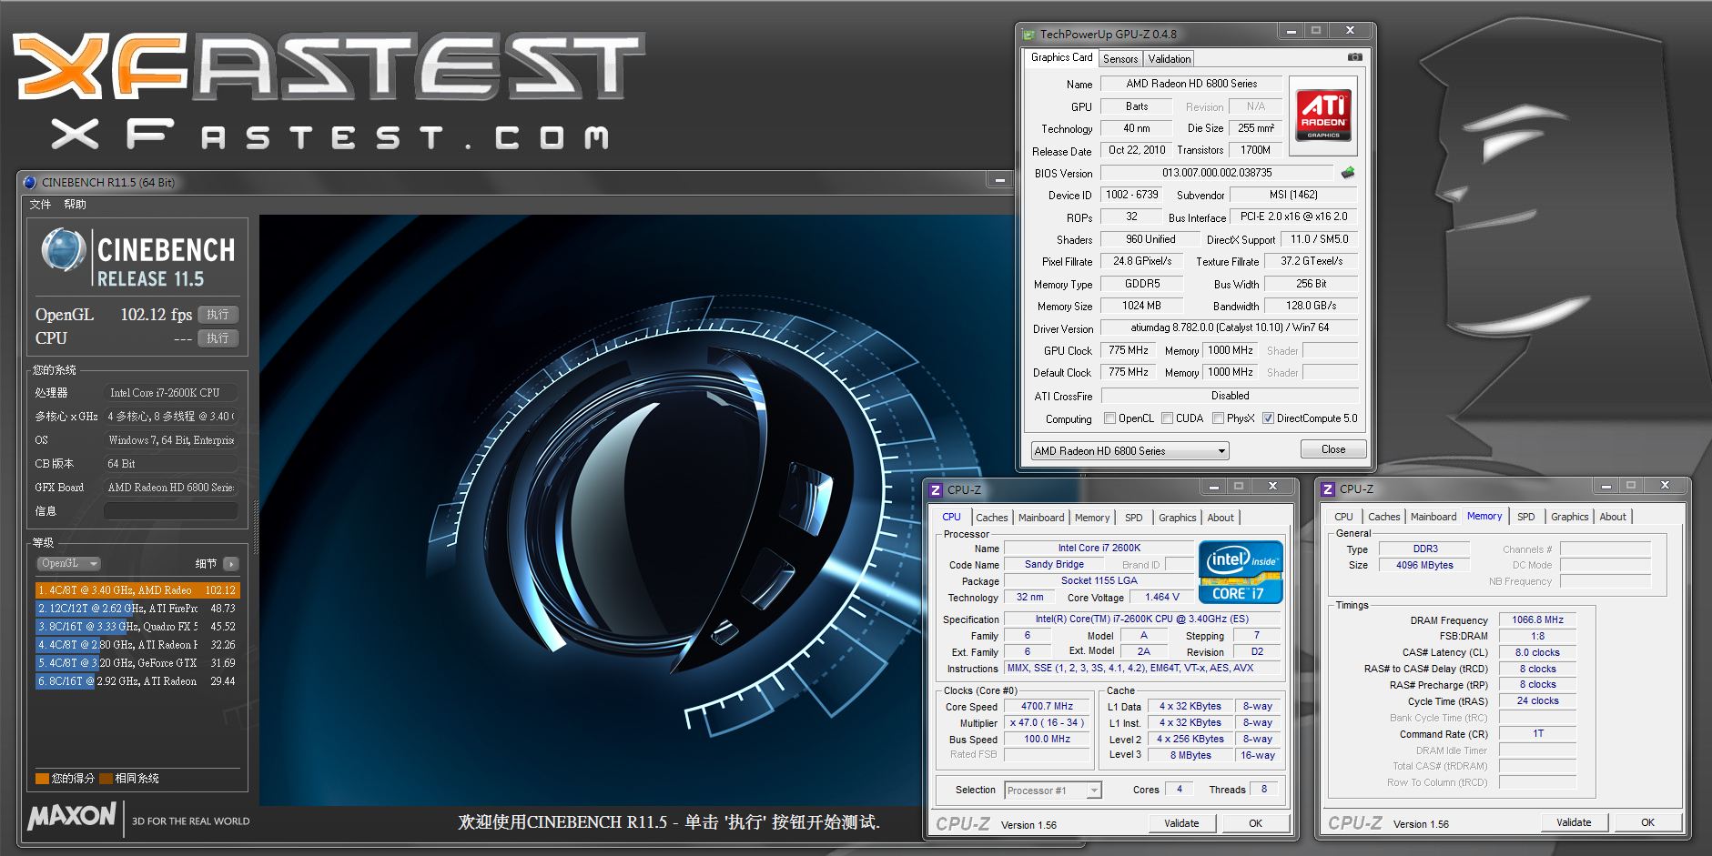Screen dimensions: 1712x856
Task: Select ranking row 4C/8T @ 3.40 GHz 102.12
Action: 137,590
